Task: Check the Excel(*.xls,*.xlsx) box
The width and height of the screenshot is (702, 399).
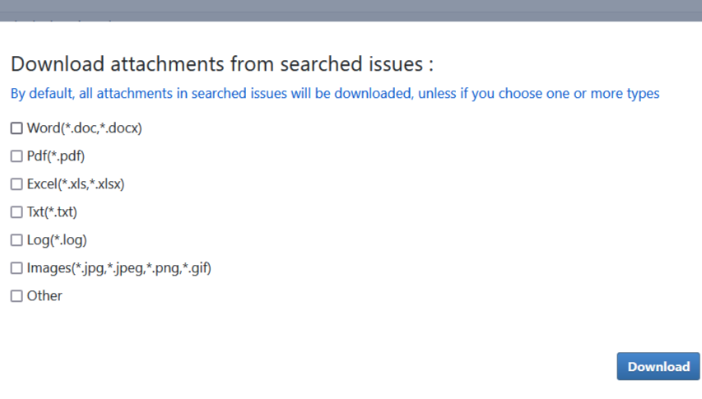Action: [16, 184]
